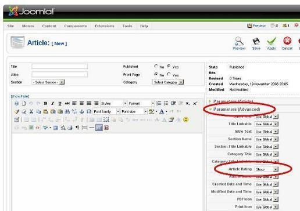This screenshot has width=300, height=211.
Task: Open the Extensions menu
Action: (105, 26)
